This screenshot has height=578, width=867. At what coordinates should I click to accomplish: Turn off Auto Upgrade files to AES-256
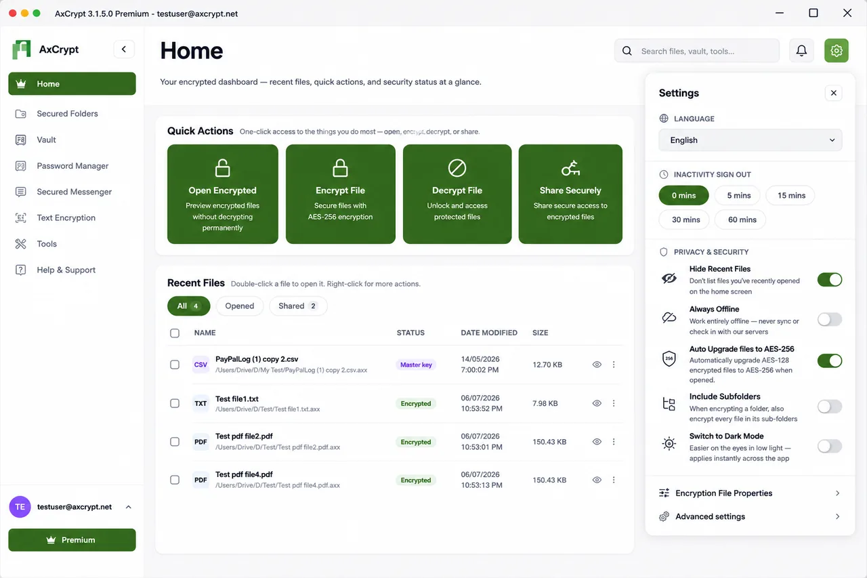click(830, 360)
